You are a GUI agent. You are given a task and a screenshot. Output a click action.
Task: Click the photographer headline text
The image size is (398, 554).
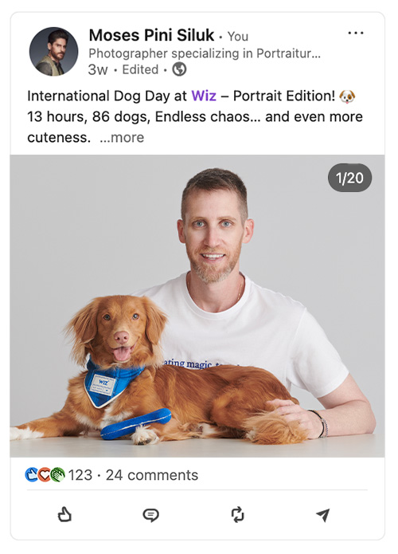205,53
